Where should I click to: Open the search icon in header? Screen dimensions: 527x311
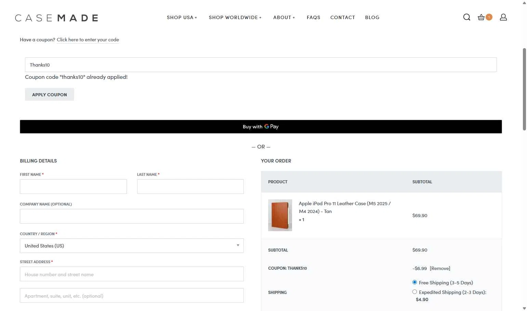coord(466,17)
